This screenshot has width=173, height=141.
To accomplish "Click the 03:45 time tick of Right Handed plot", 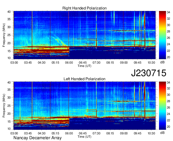I will [28, 63].
